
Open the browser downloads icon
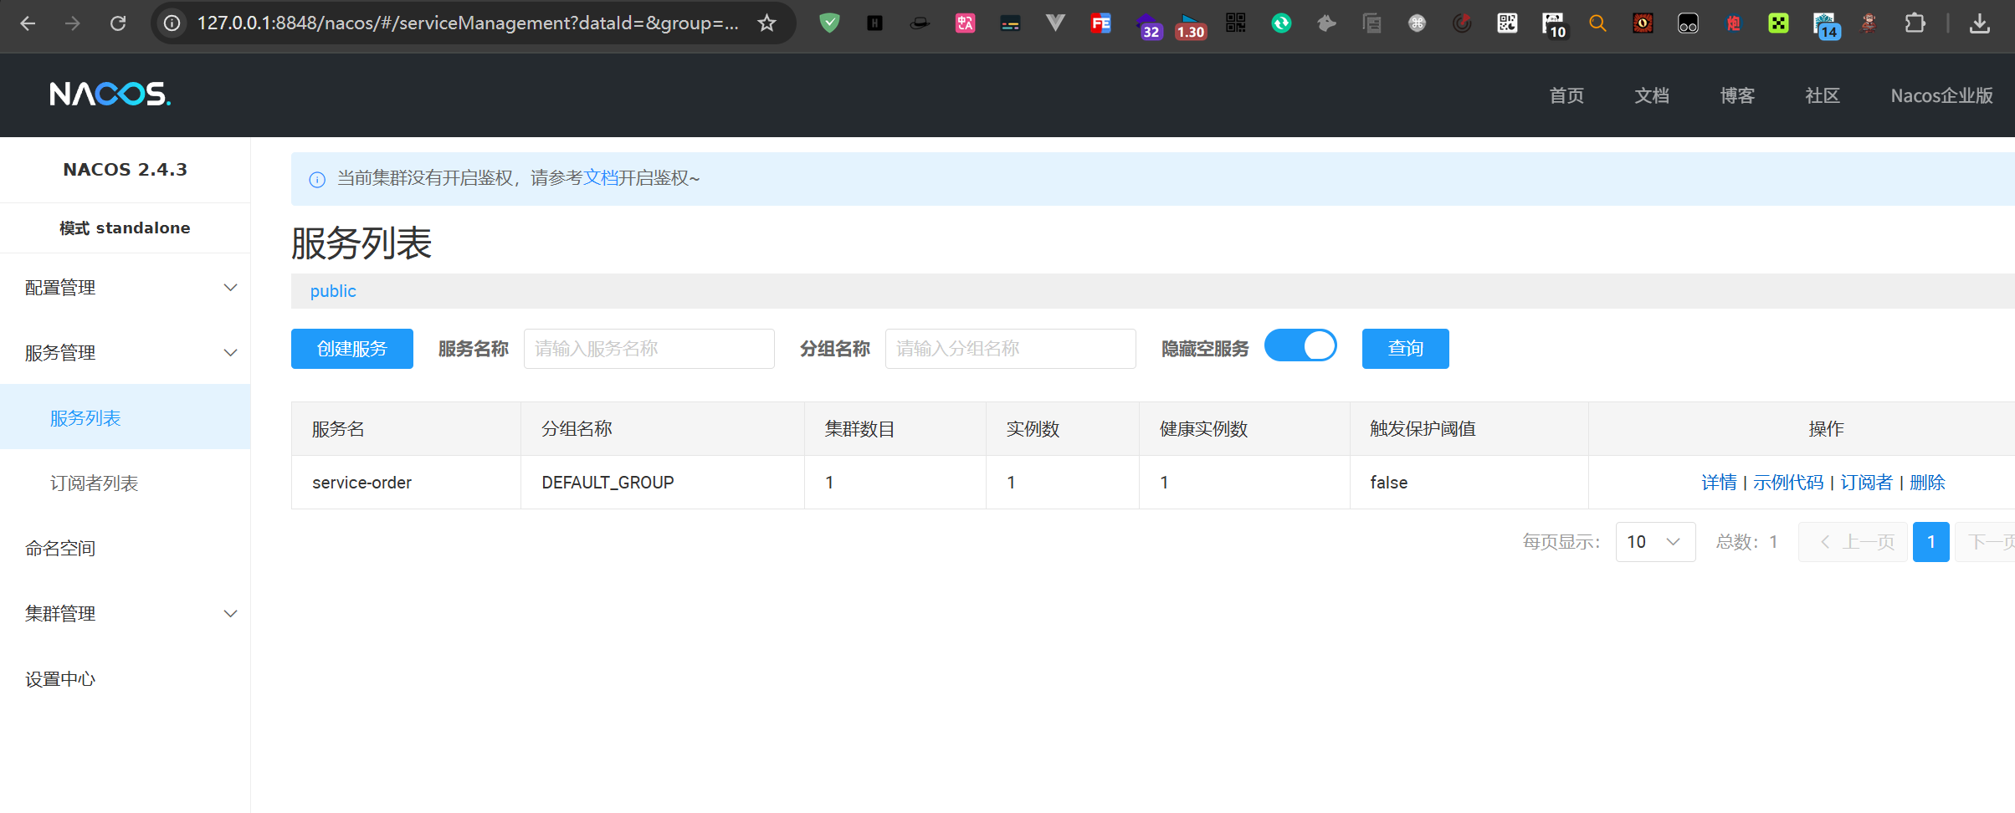coord(1979,23)
